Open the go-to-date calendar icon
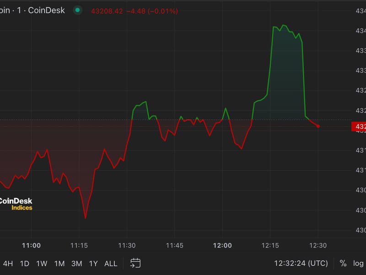 pyautogui.click(x=135, y=264)
